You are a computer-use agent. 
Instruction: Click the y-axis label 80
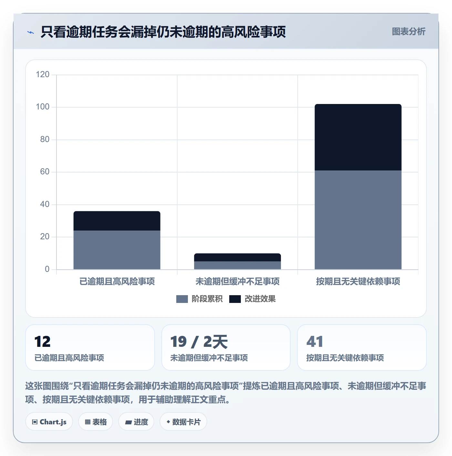[45, 140]
